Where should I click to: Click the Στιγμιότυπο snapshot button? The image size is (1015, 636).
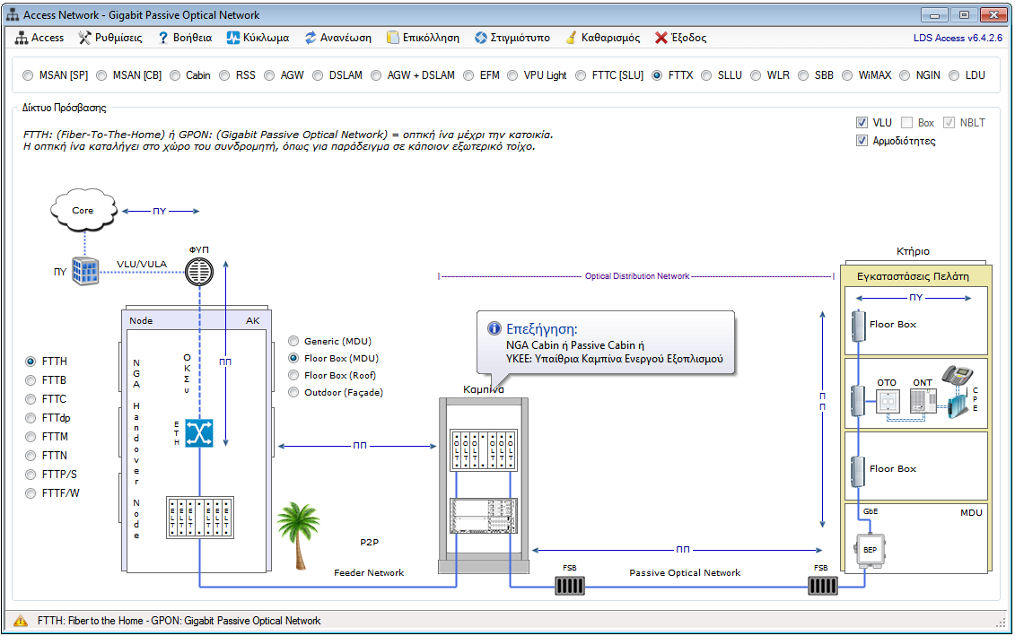pos(512,38)
